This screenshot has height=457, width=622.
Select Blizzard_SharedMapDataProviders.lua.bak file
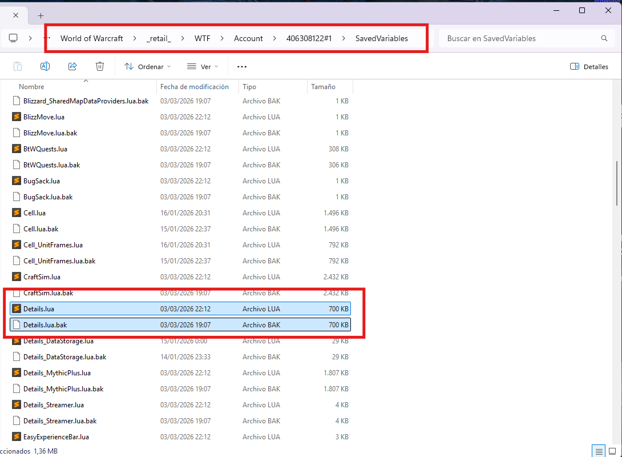[86, 101]
